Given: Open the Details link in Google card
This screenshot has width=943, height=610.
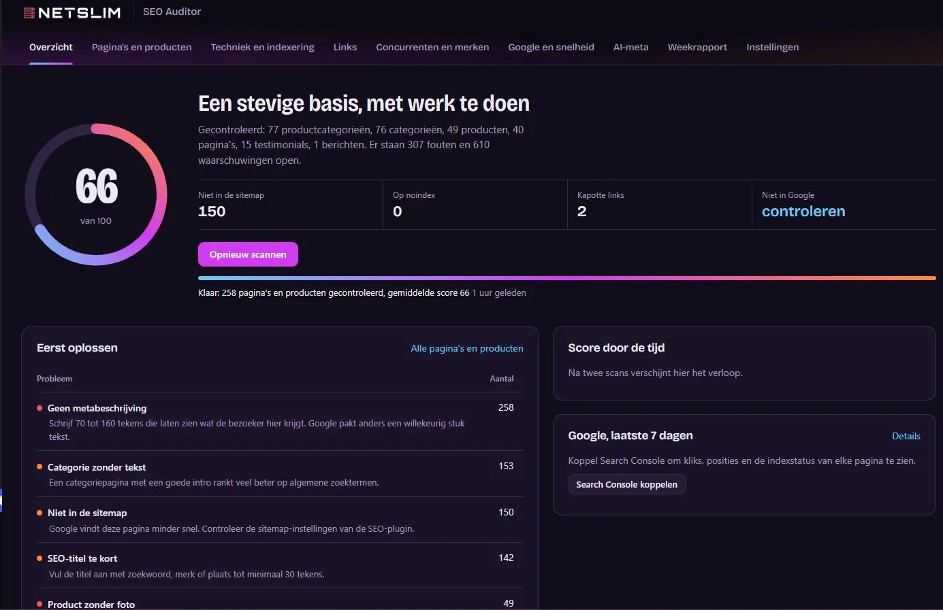Looking at the screenshot, I should click(906, 436).
